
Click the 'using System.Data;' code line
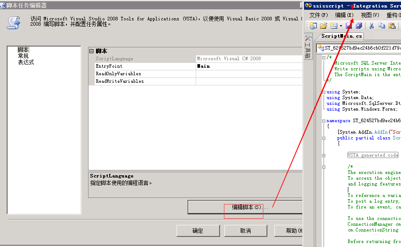coord(350,98)
